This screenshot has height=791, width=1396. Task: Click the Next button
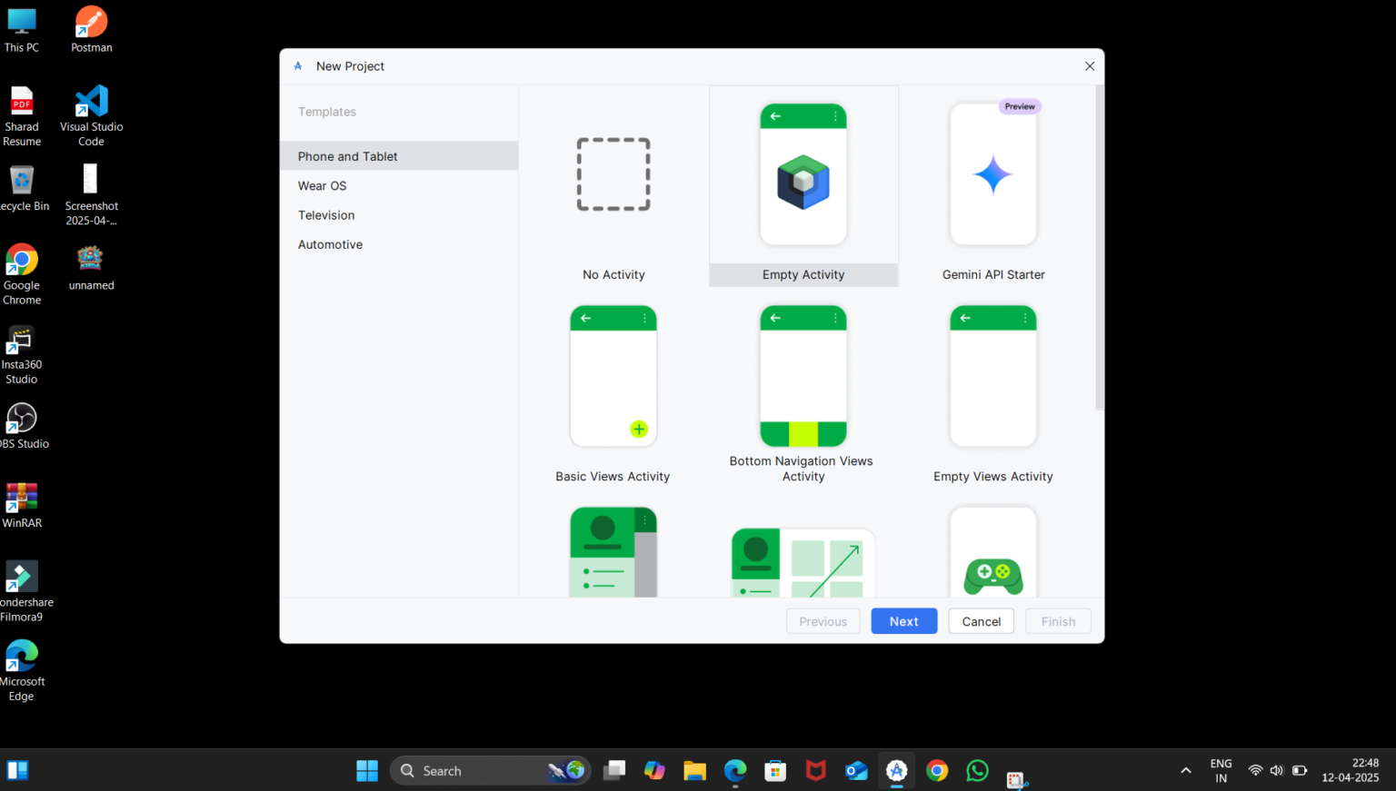point(903,620)
